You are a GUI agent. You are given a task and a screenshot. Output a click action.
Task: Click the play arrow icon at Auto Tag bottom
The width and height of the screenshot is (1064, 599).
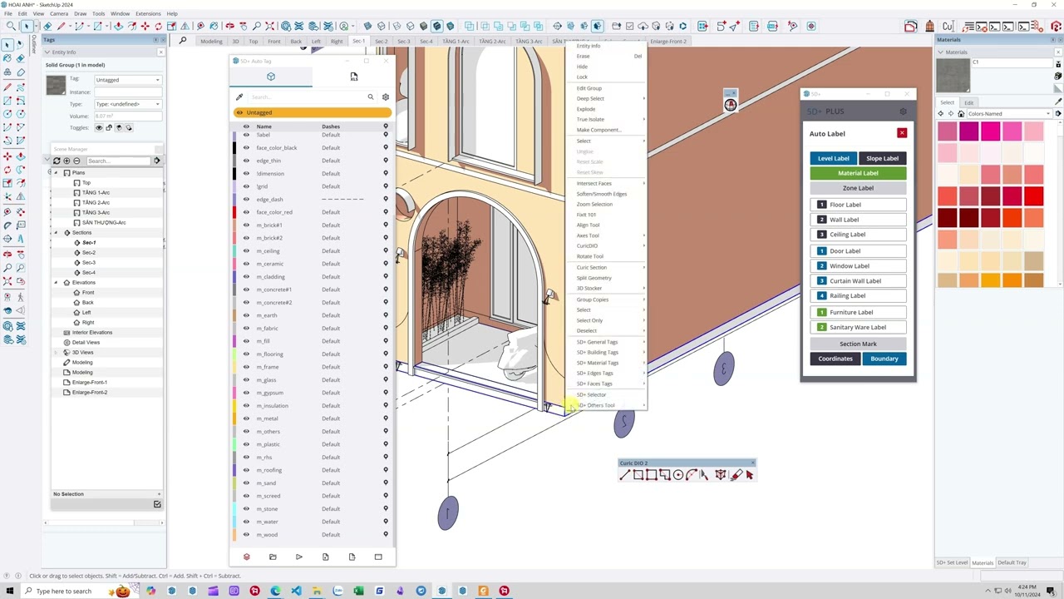tap(299, 557)
